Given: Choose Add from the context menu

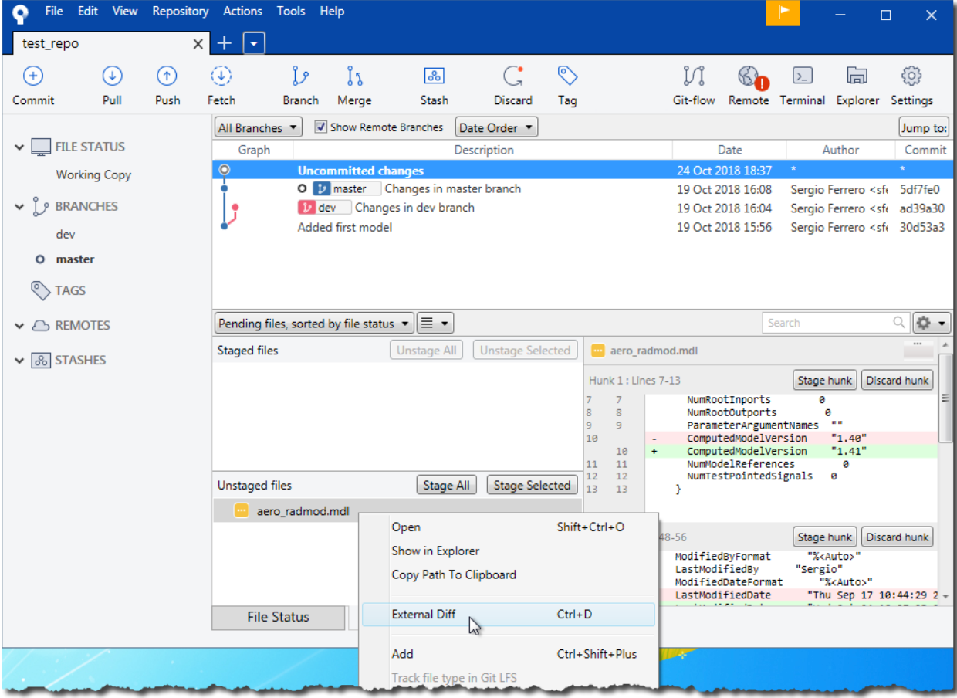Looking at the screenshot, I should pos(508,654).
